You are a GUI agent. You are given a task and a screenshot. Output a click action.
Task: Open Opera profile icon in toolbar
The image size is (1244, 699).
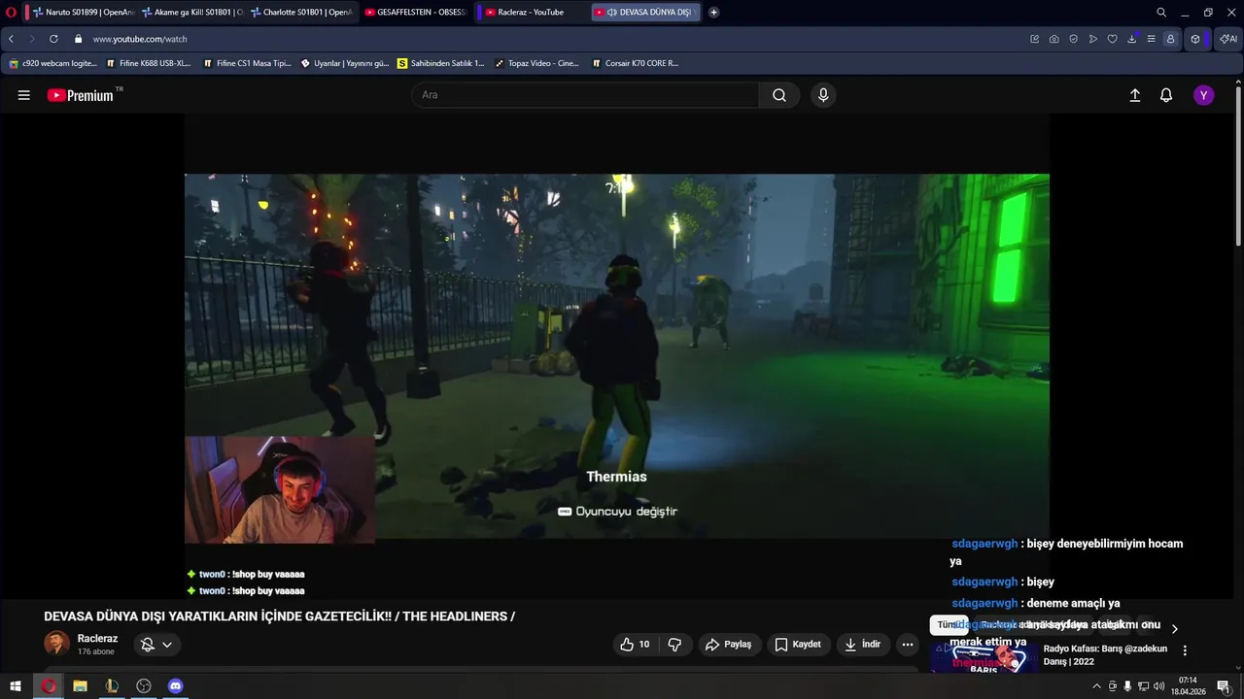[1171, 39]
